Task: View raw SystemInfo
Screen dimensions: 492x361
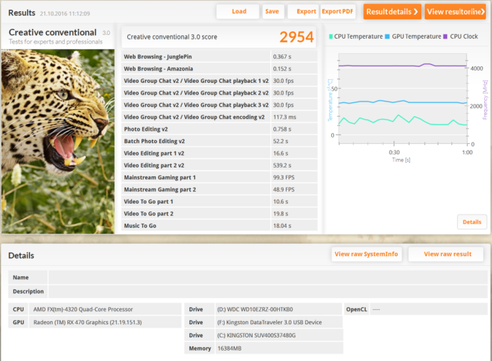Action: pyautogui.click(x=366, y=254)
